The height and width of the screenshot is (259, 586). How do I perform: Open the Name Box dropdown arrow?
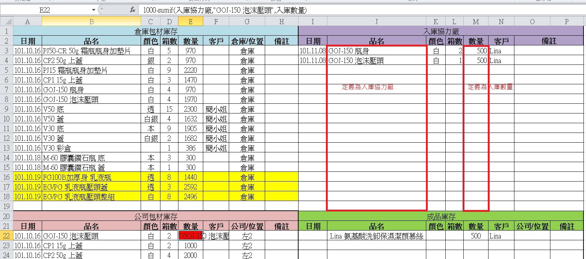coord(94,10)
